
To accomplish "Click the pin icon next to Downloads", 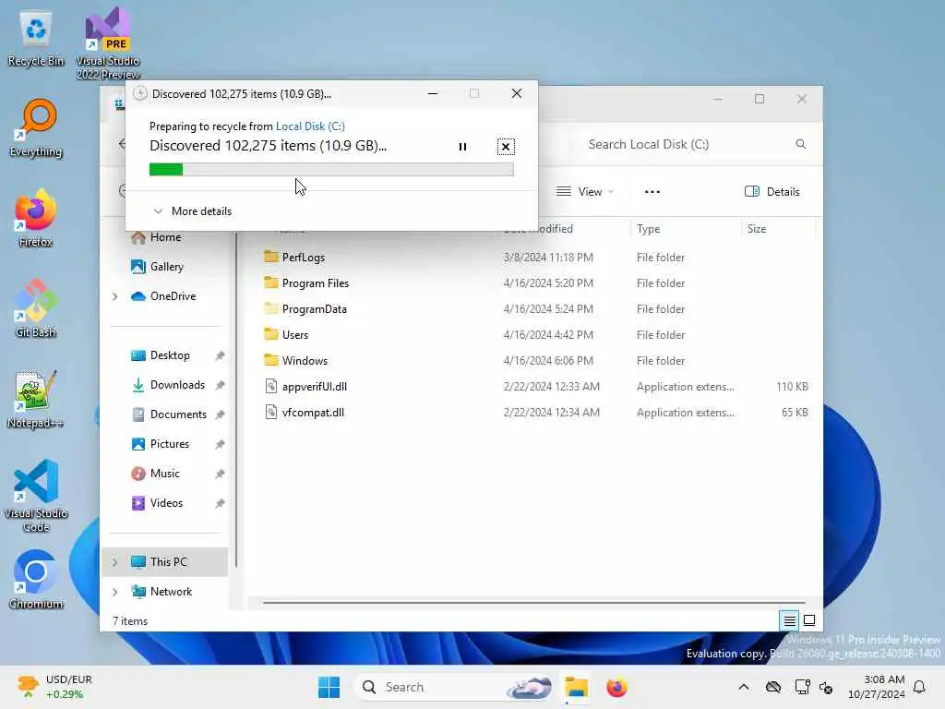I will pyautogui.click(x=220, y=385).
